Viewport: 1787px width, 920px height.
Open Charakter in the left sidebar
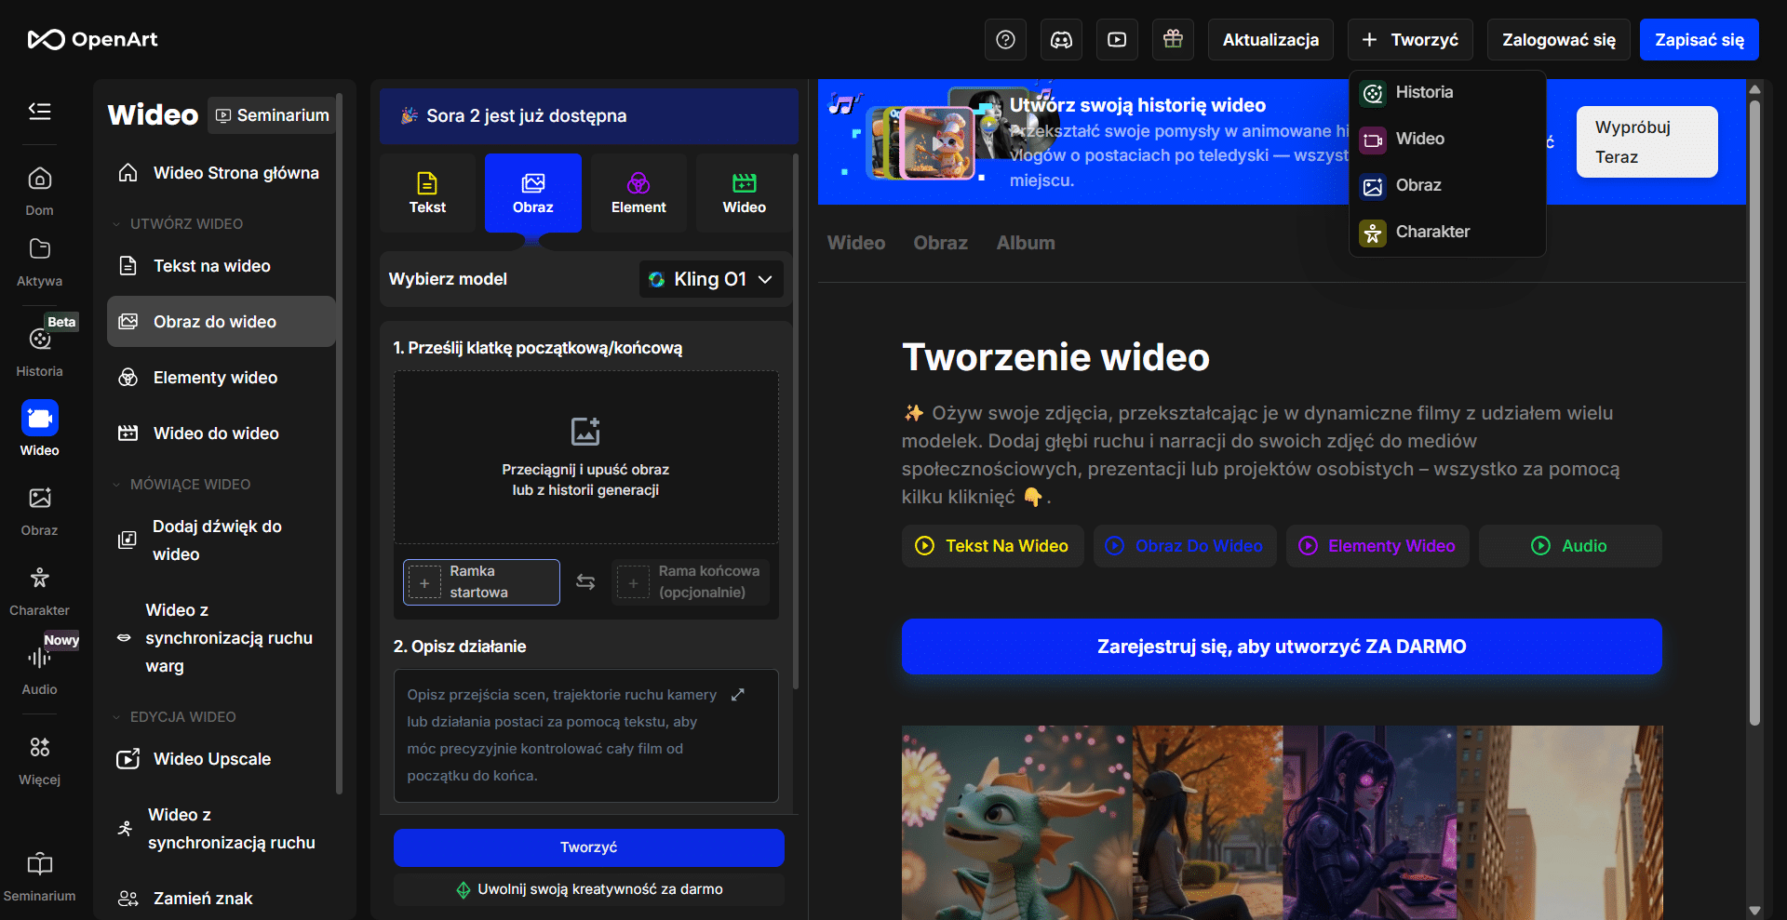pyautogui.click(x=40, y=591)
